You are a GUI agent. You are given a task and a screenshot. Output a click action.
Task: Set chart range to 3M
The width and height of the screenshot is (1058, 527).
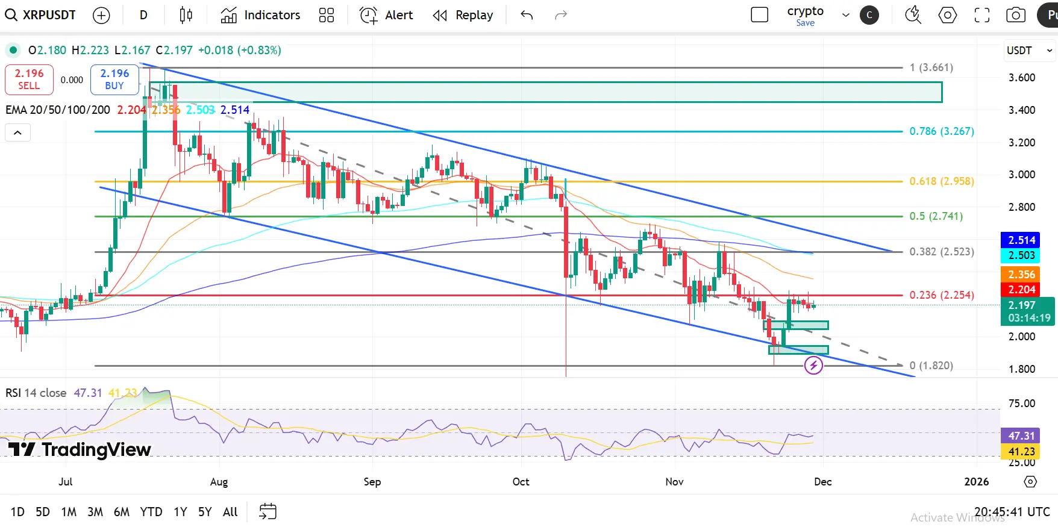pos(95,512)
